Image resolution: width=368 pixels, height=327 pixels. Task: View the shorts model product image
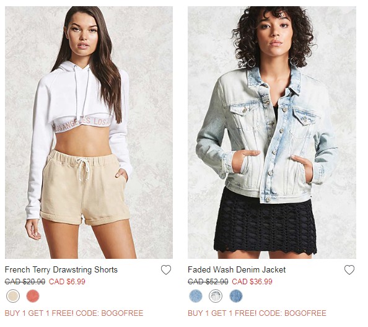89,133
